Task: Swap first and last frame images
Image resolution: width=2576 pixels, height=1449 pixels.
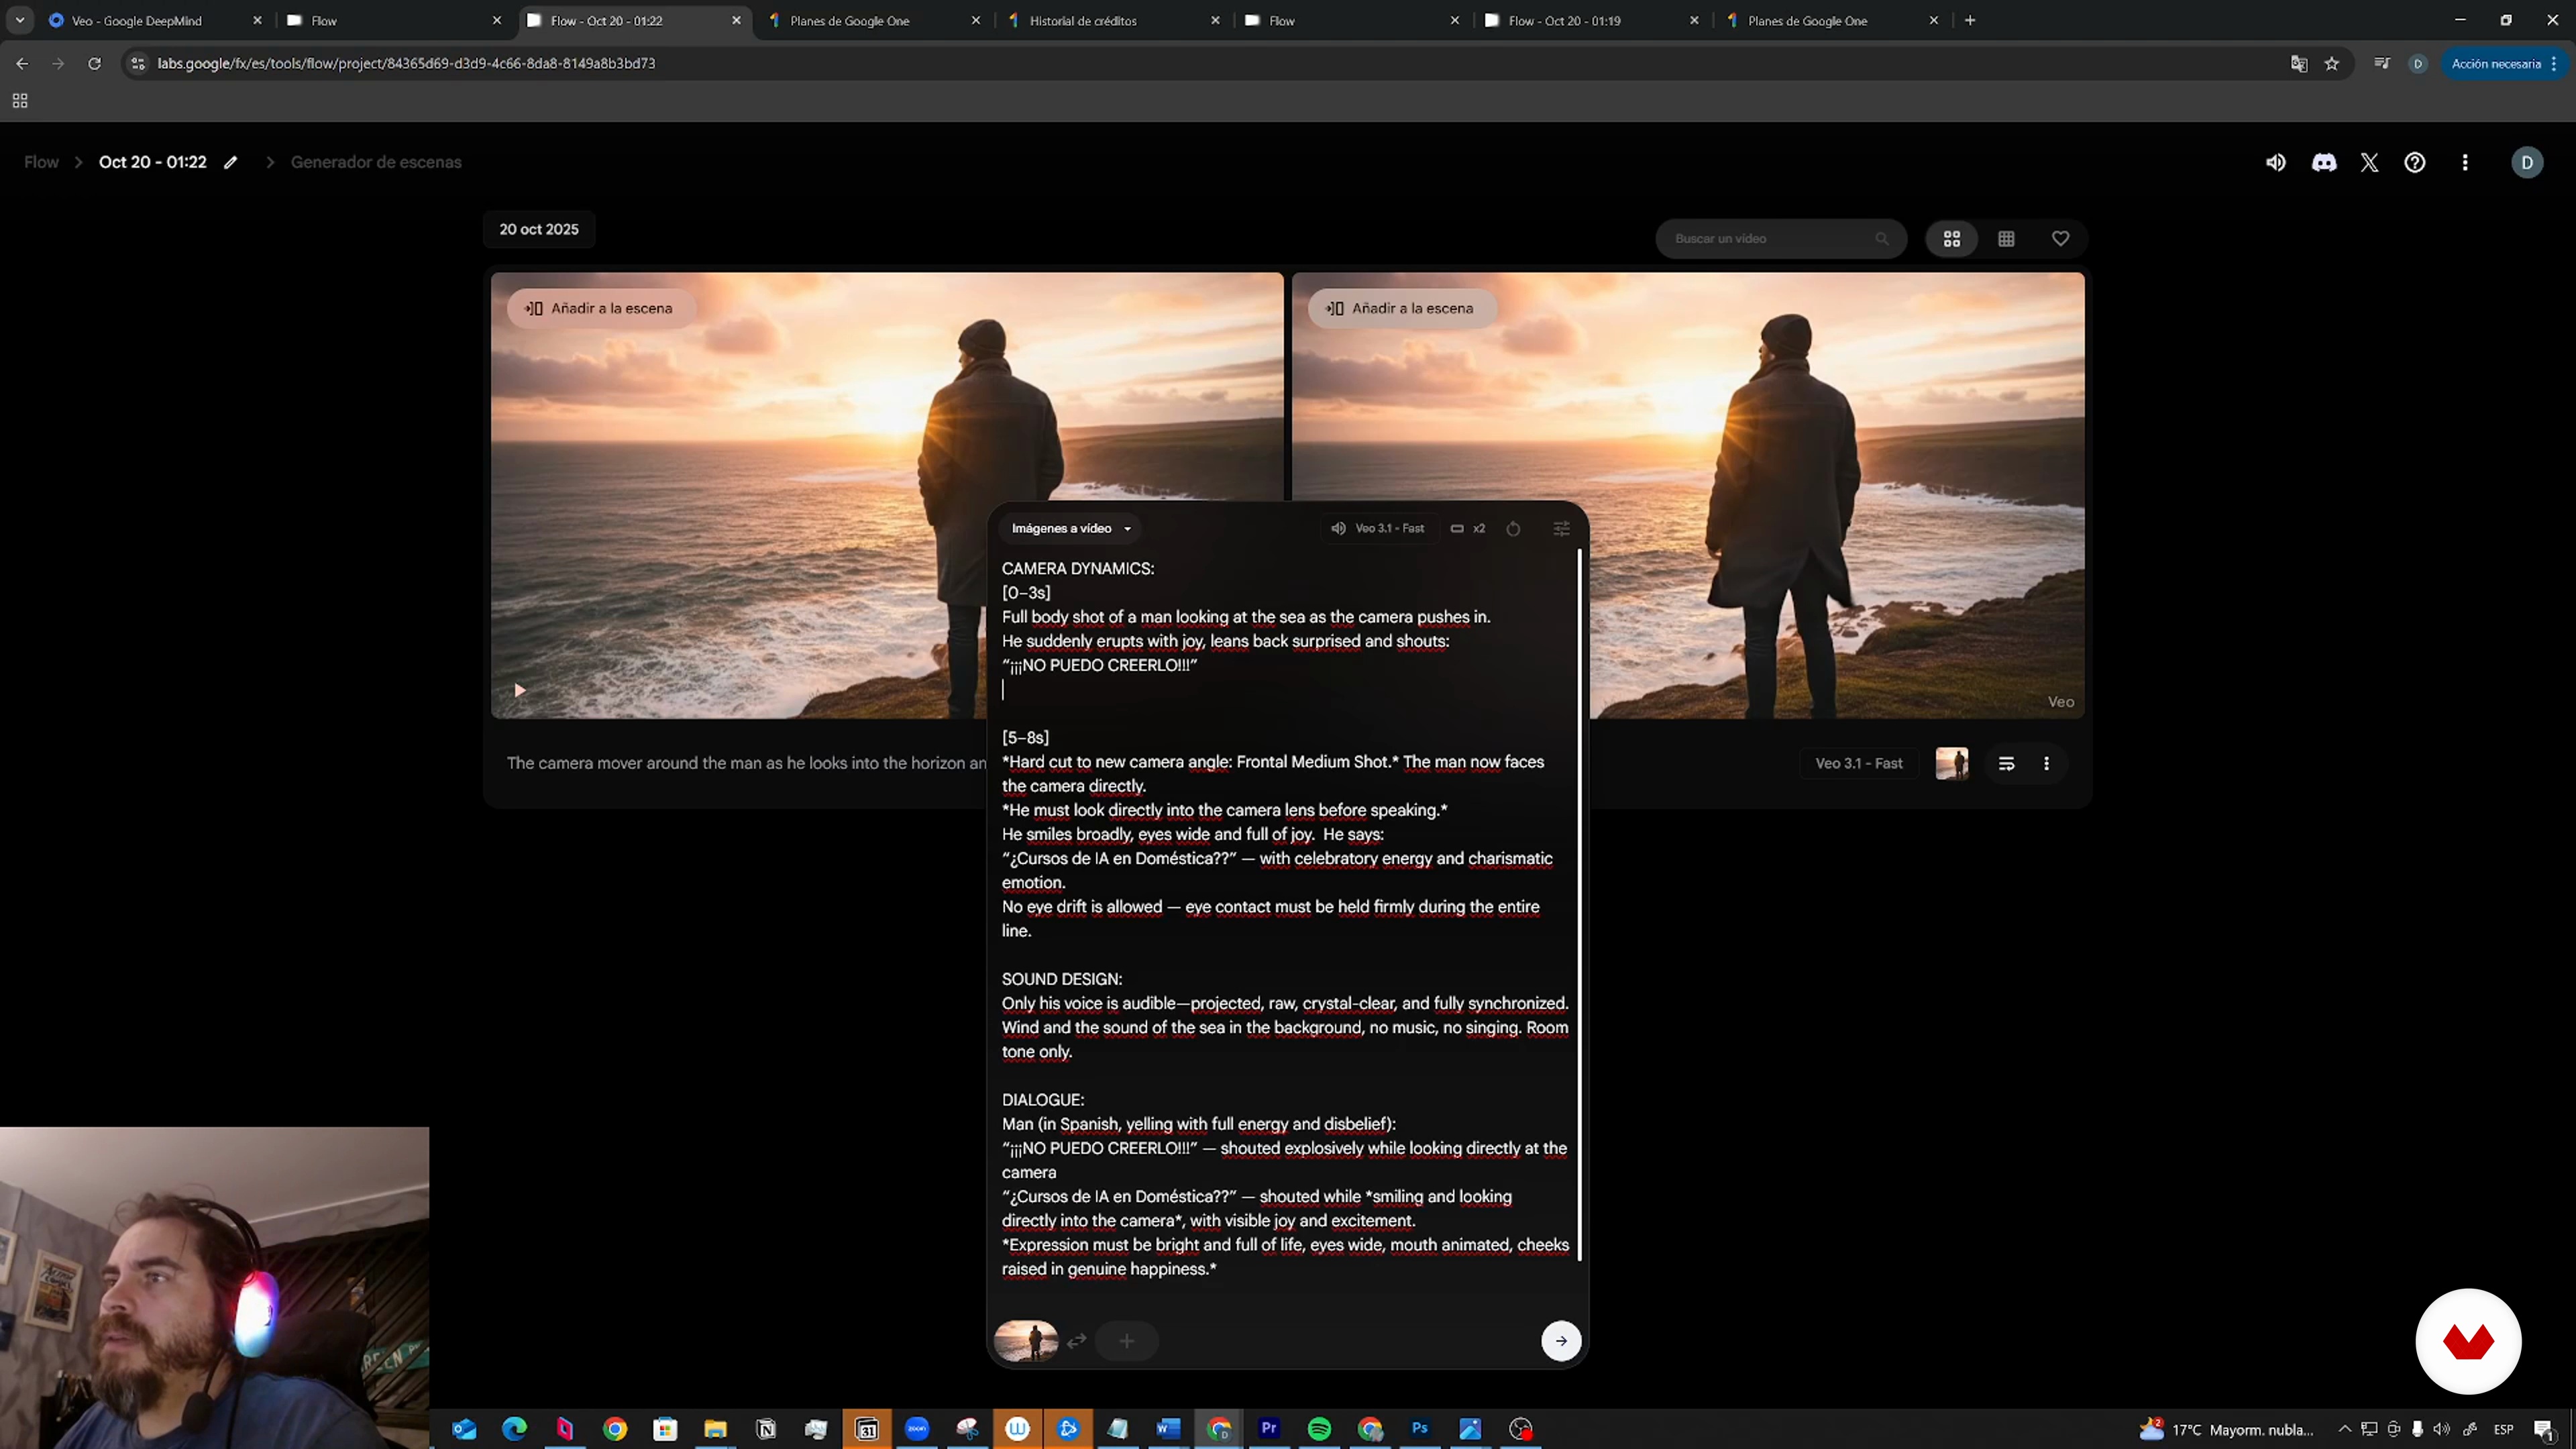Action: click(x=1076, y=1341)
